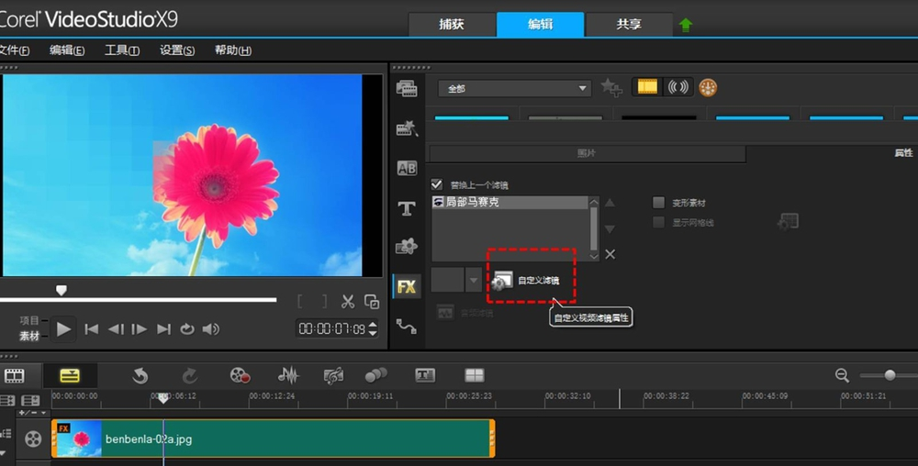Open the Title library (T icon)
The height and width of the screenshot is (466, 918).
pos(407,208)
